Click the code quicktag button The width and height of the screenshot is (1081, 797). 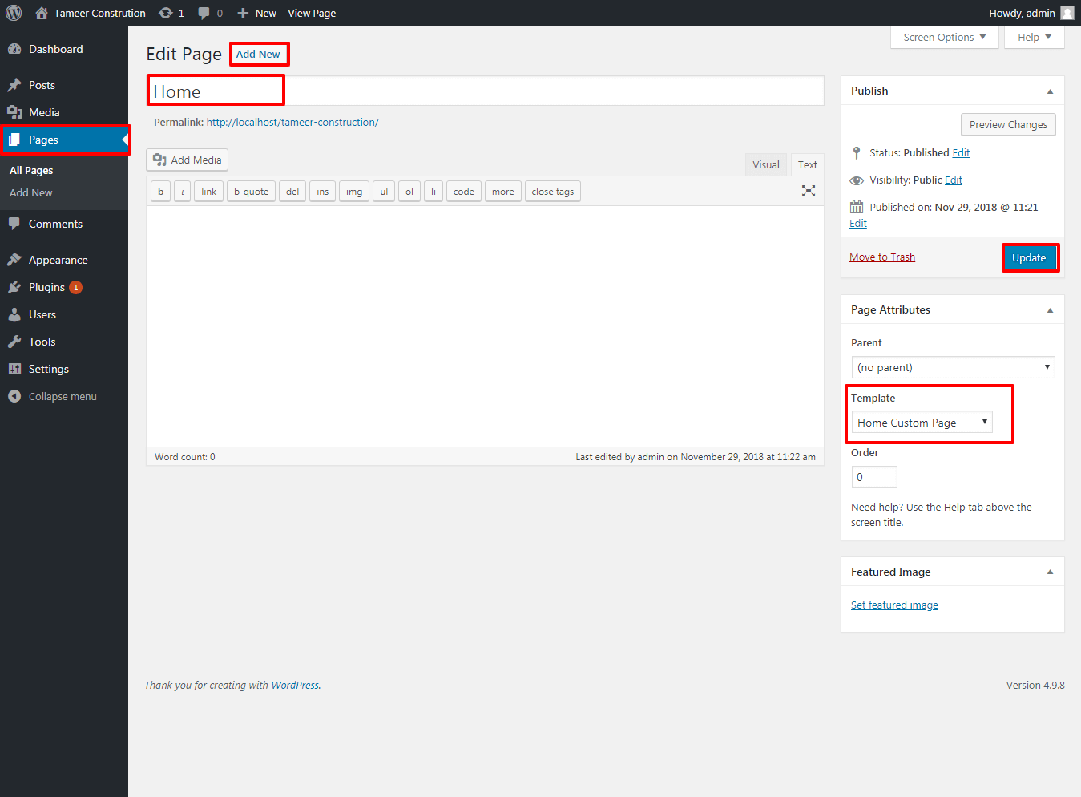(x=464, y=192)
